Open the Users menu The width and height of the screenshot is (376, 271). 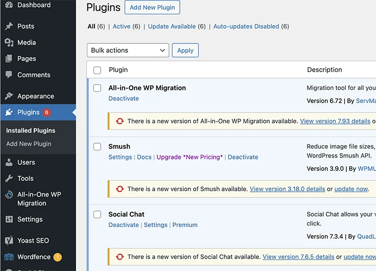[26, 163]
